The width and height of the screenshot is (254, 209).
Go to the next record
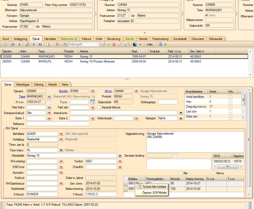pos(34,44)
